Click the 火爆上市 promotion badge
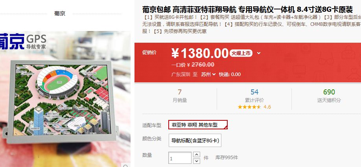Screen dimensions: 361x167 click(241, 53)
